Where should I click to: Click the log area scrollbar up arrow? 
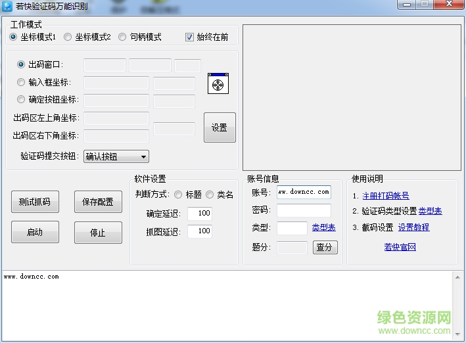[x=457, y=277]
